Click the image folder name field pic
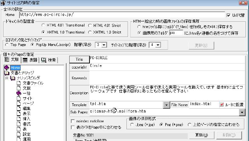The width and height of the screenshot is (249, 141). [176, 33]
